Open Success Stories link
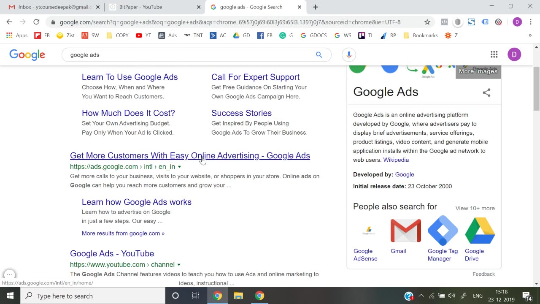Screen dimensions: 540x304 pos(241,113)
